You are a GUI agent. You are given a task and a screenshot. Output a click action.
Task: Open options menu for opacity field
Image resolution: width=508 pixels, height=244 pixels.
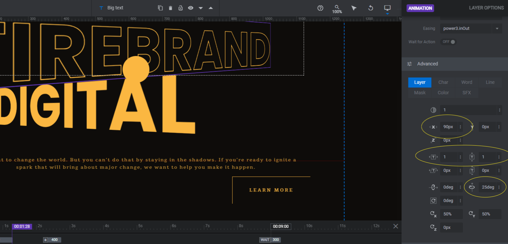coord(500,110)
